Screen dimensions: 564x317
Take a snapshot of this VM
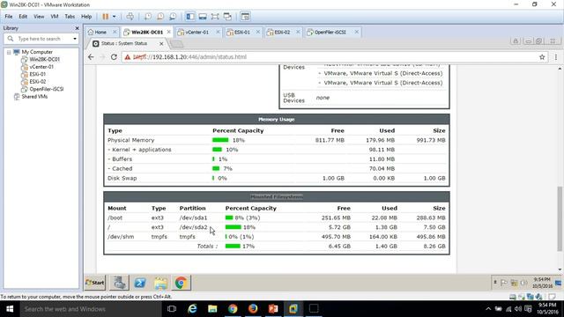pos(148,17)
